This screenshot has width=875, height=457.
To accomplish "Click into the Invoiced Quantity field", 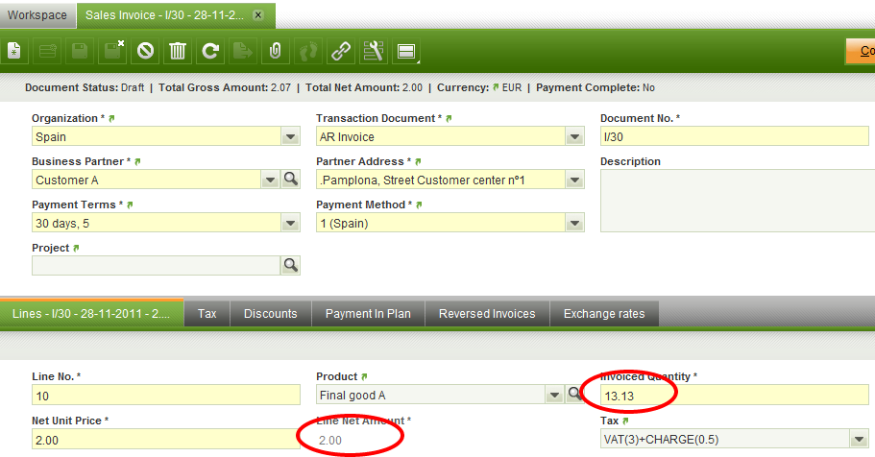I will pyautogui.click(x=735, y=395).
